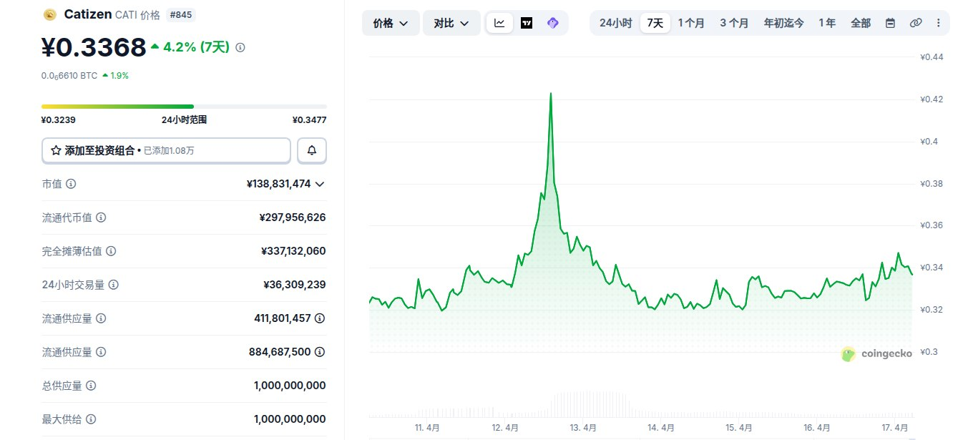Click the price peak on 12. 4月

pyautogui.click(x=551, y=93)
